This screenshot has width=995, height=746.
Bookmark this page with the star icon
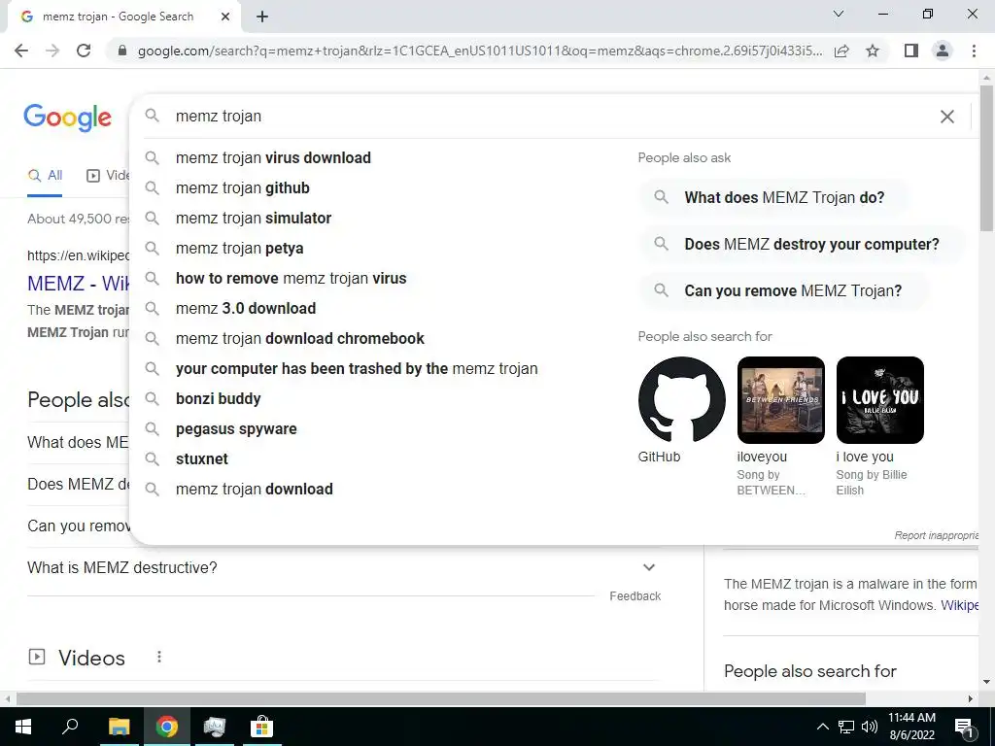(874, 51)
